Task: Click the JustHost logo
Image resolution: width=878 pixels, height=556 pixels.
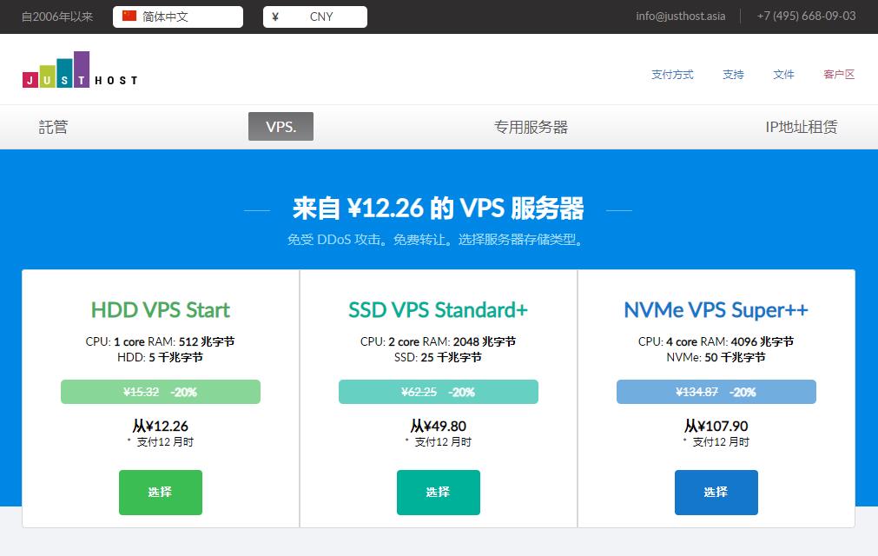Action: (80, 69)
